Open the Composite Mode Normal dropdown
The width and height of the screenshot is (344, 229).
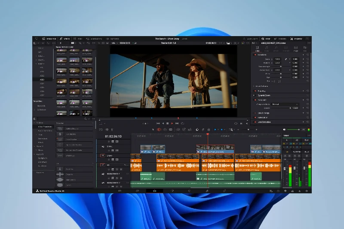285,104
